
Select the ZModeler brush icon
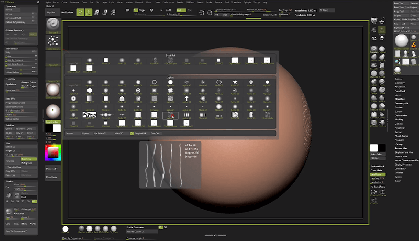pos(374,123)
